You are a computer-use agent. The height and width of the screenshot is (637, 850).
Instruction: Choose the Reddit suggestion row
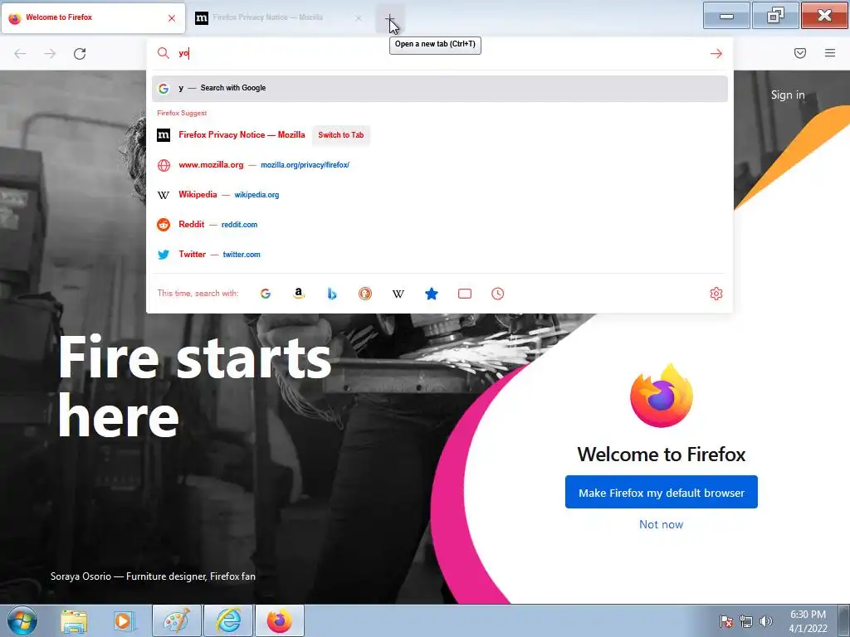tap(440, 225)
